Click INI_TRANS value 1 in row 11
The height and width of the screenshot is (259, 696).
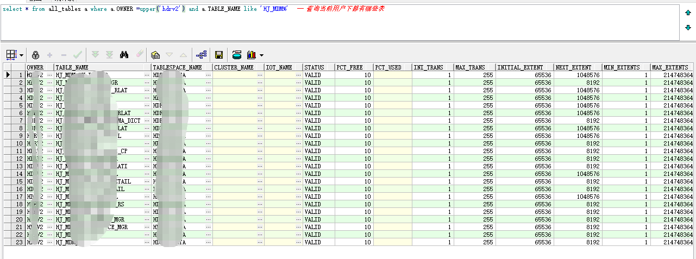tap(433, 151)
